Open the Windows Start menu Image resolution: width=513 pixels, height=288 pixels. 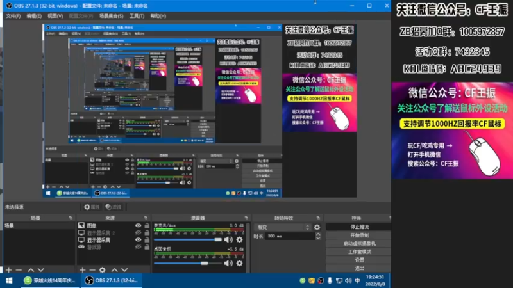click(9, 280)
